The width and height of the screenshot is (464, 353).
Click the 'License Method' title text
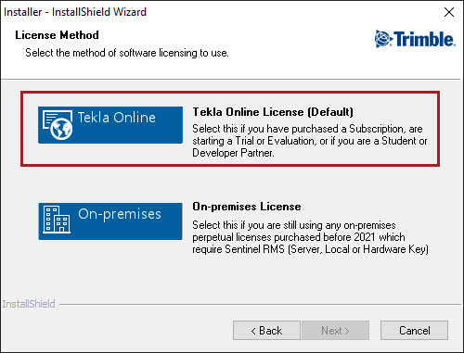coord(57,35)
